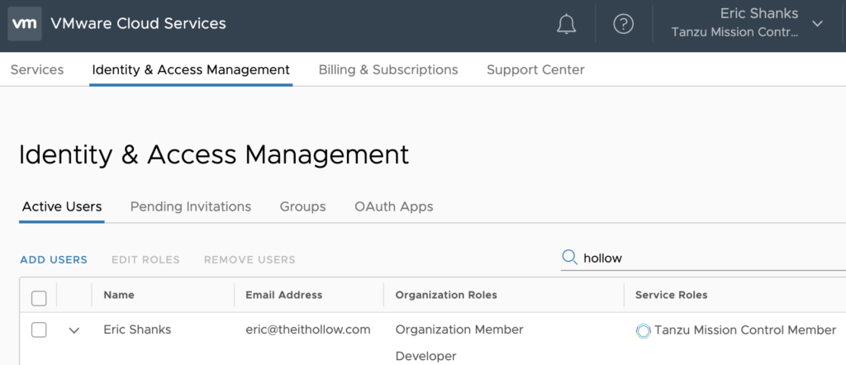Expand the Eric Shanks row details
The image size is (846, 365).
coord(74,330)
